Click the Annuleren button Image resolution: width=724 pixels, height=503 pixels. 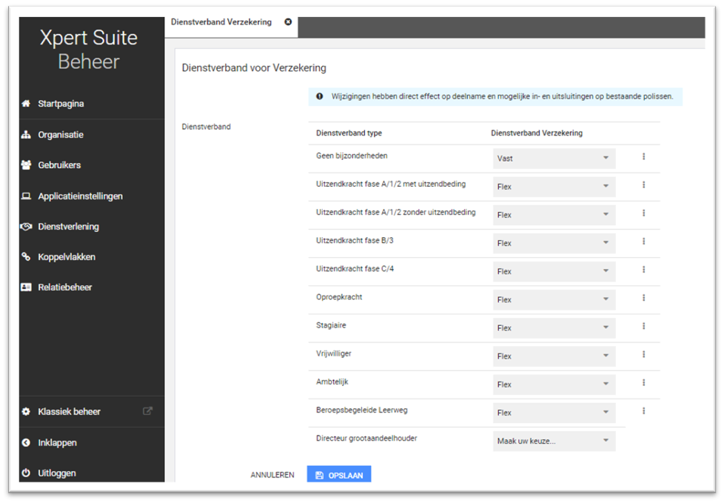tap(272, 475)
